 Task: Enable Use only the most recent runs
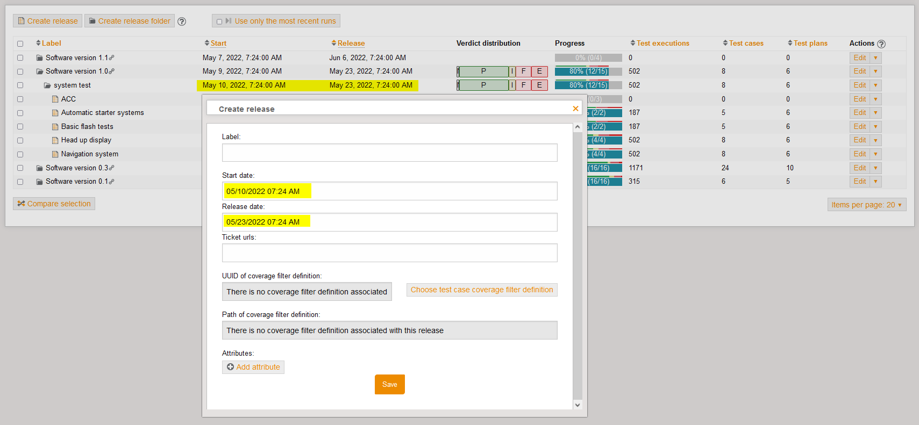click(x=219, y=22)
